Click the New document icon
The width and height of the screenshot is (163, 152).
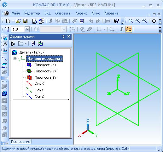point(8,21)
